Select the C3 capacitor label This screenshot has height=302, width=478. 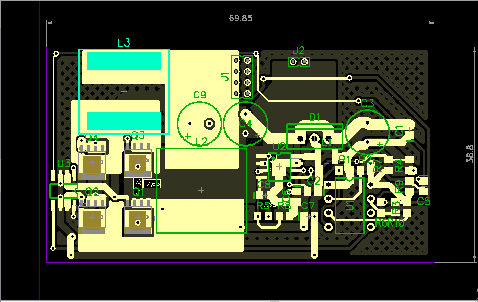[x=367, y=104]
